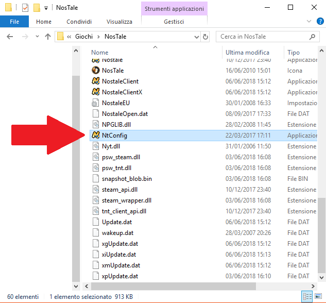Select the xmUpdate.dat file name
326x303 pixels.
121,265
